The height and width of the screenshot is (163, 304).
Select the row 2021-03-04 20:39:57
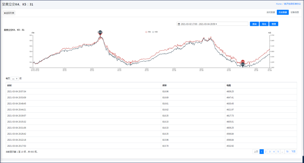[x=151, y=116]
